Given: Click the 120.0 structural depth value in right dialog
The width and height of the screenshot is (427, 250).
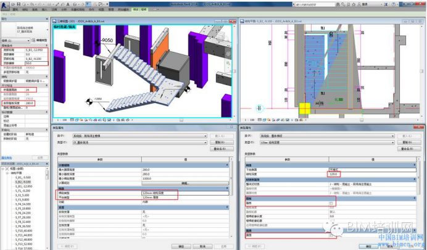Looking at the screenshot, I should (x=334, y=174).
